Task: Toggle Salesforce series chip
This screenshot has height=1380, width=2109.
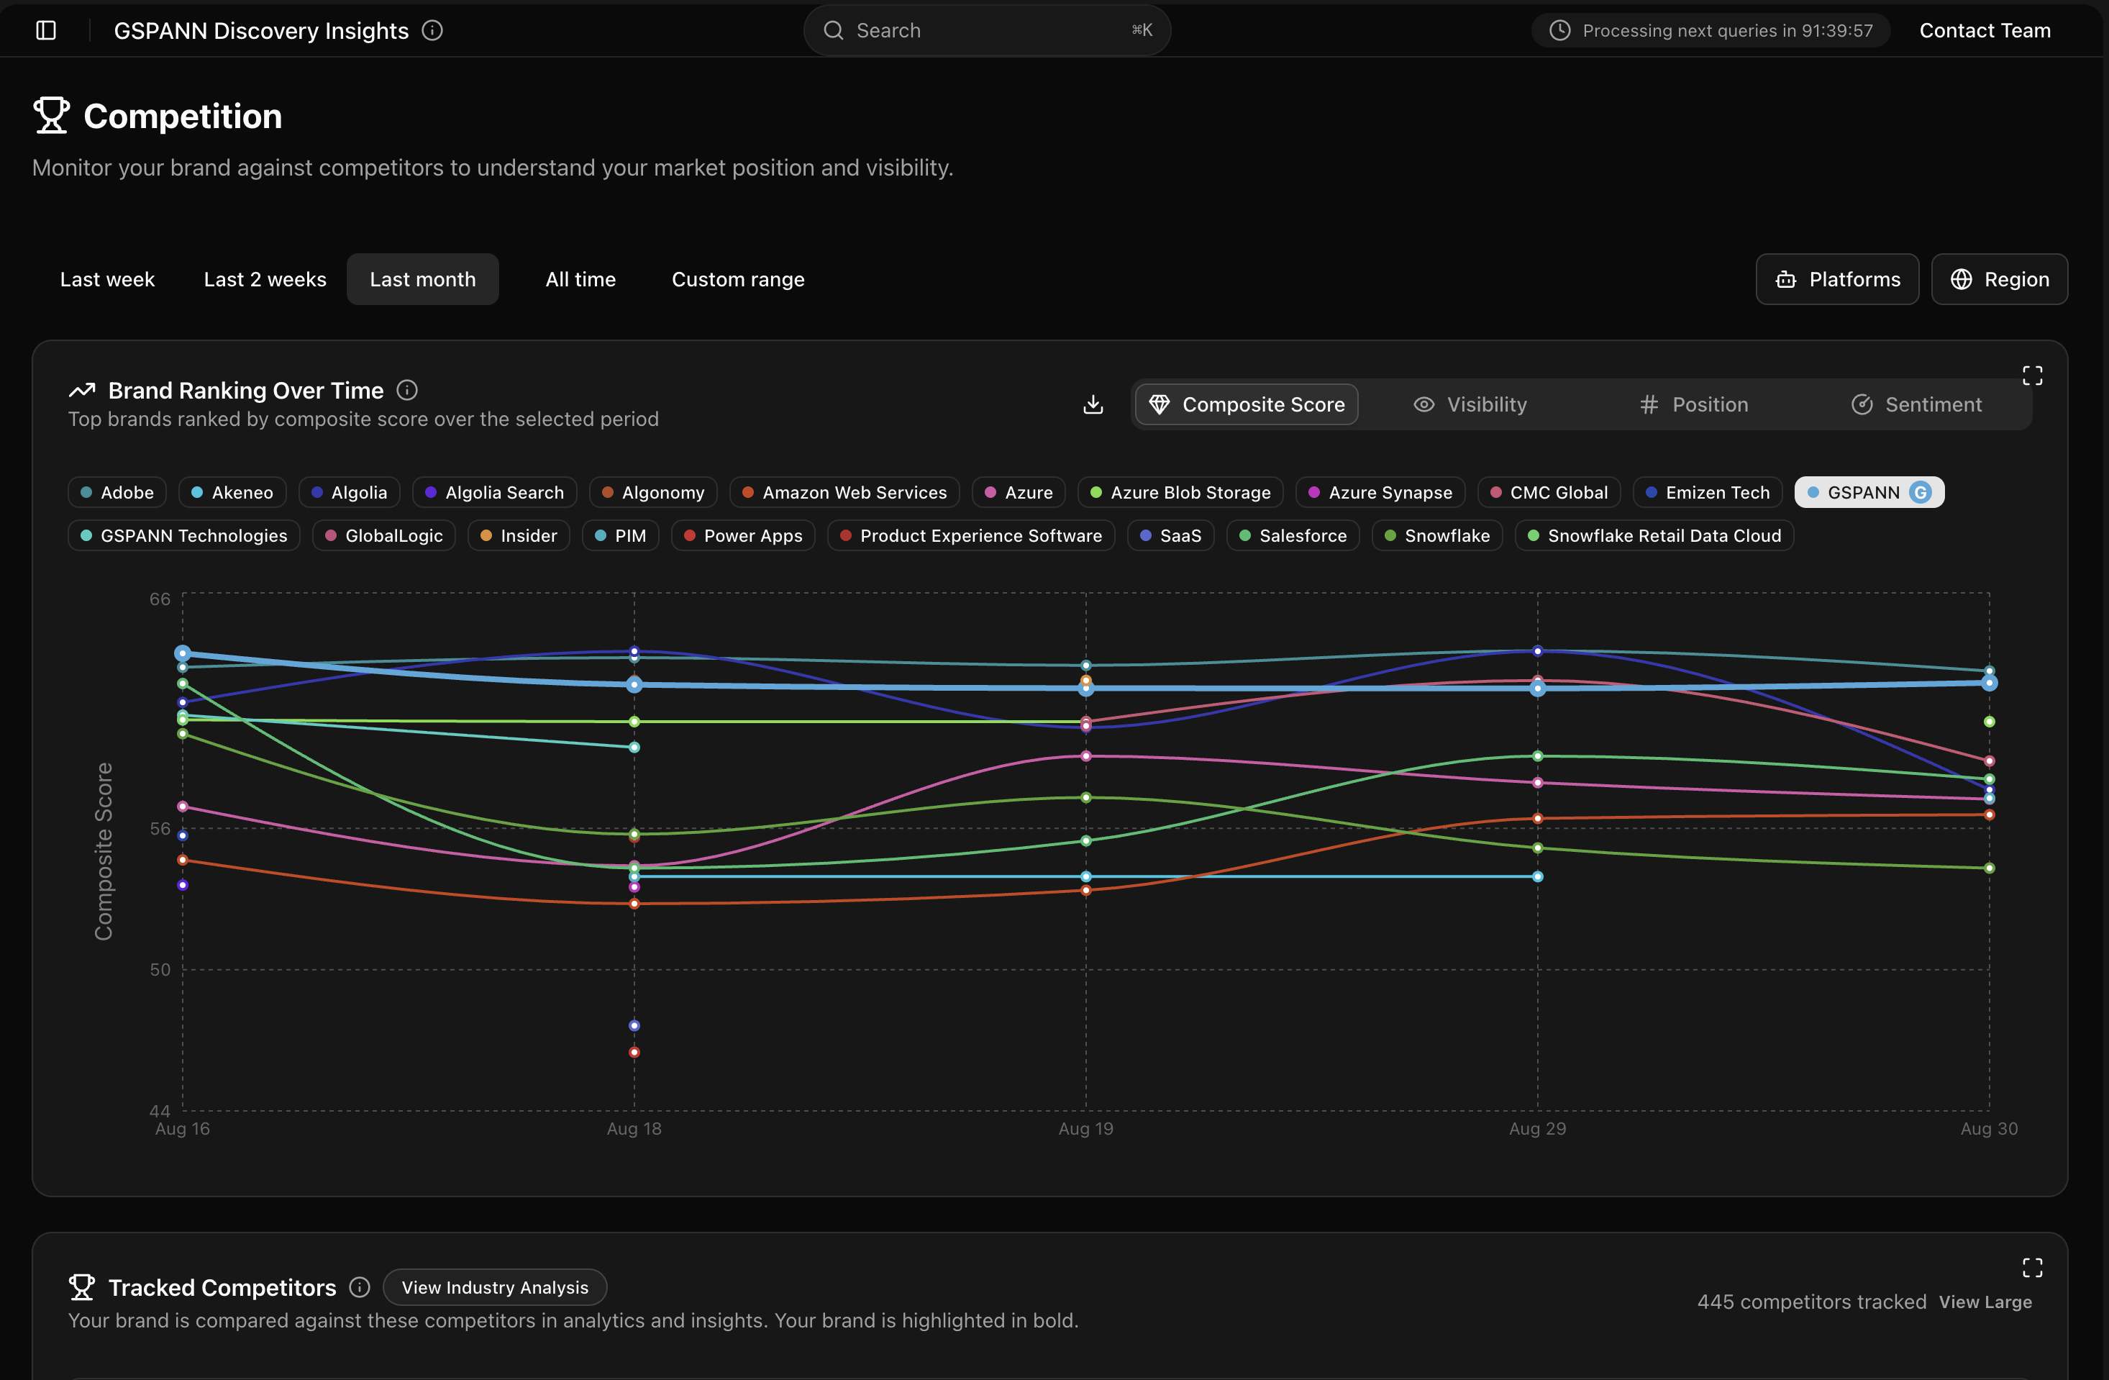Action: tap(1293, 535)
